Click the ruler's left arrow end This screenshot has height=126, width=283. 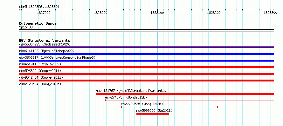[20, 10]
